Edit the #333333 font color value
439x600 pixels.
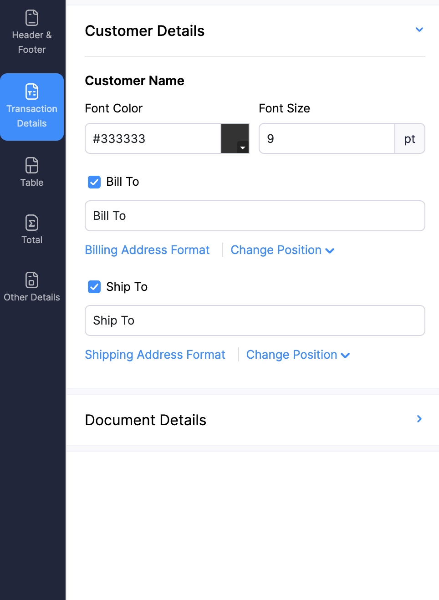point(153,138)
